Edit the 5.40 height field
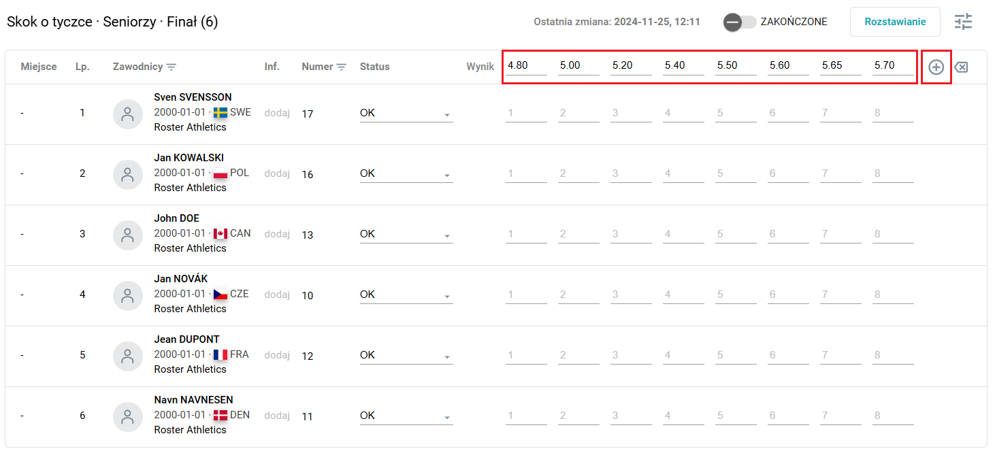 683,66
